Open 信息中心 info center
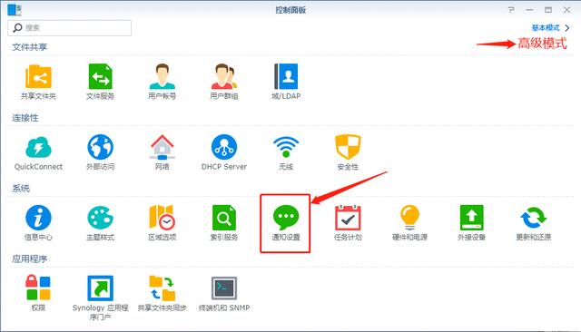The height and width of the screenshot is (332, 581). click(38, 218)
